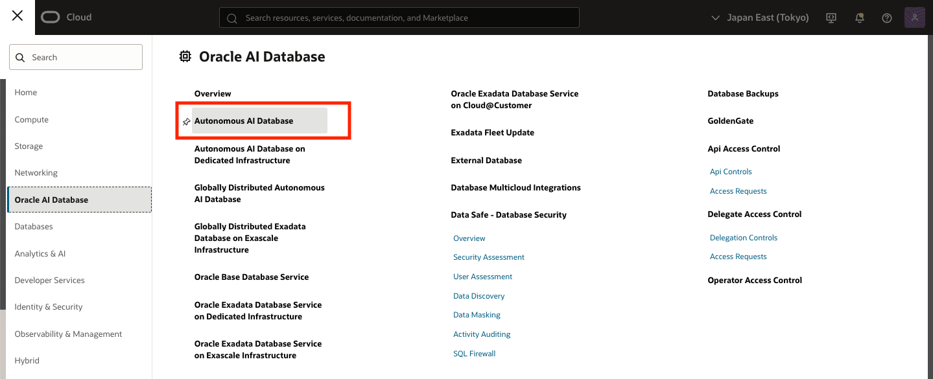Click the gear icon beside Oracle AI Database
The width and height of the screenshot is (933, 379).
(185, 56)
